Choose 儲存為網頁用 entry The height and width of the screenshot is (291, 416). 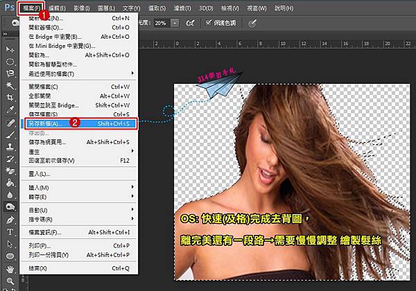[79, 142]
